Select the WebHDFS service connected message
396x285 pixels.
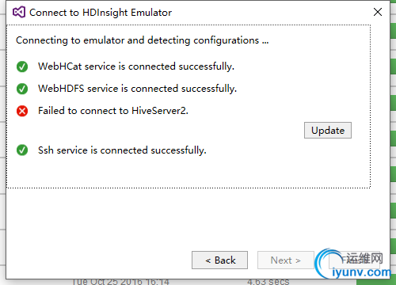[137, 89]
